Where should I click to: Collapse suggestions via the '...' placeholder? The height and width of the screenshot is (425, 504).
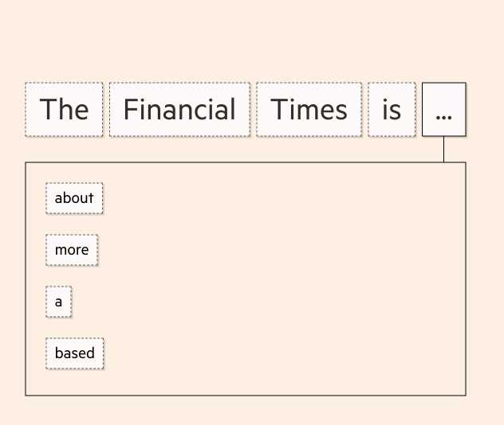point(444,109)
